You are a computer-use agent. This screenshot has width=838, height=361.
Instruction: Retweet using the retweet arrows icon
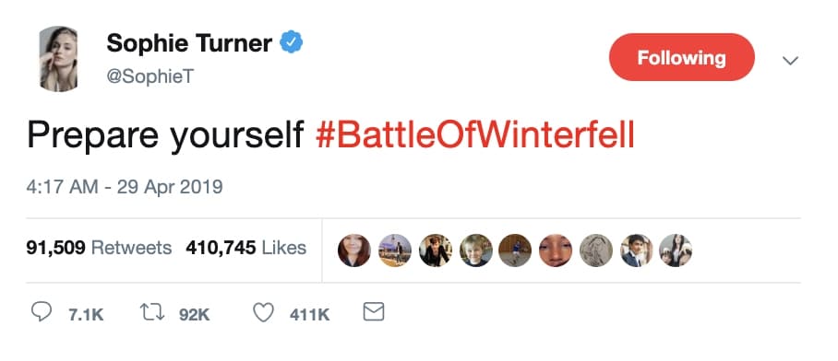point(150,312)
